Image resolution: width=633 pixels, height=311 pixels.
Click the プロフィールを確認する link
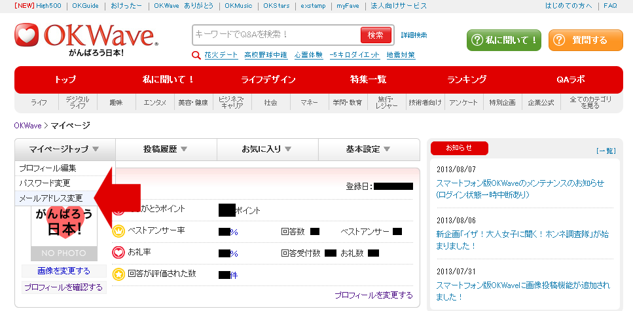point(63,287)
